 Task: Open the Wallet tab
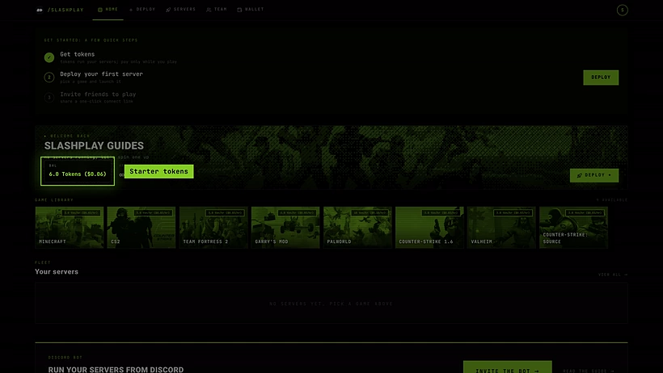point(251,10)
